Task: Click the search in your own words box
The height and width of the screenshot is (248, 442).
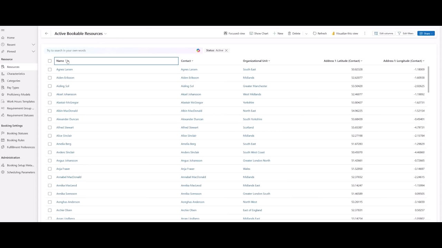Action: (121, 50)
